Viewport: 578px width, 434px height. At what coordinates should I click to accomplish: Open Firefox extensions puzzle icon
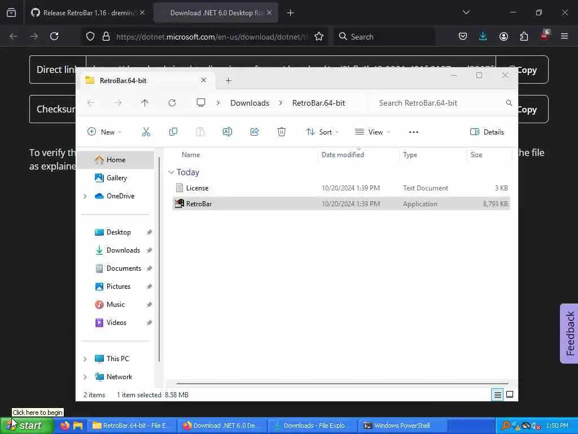(x=524, y=36)
